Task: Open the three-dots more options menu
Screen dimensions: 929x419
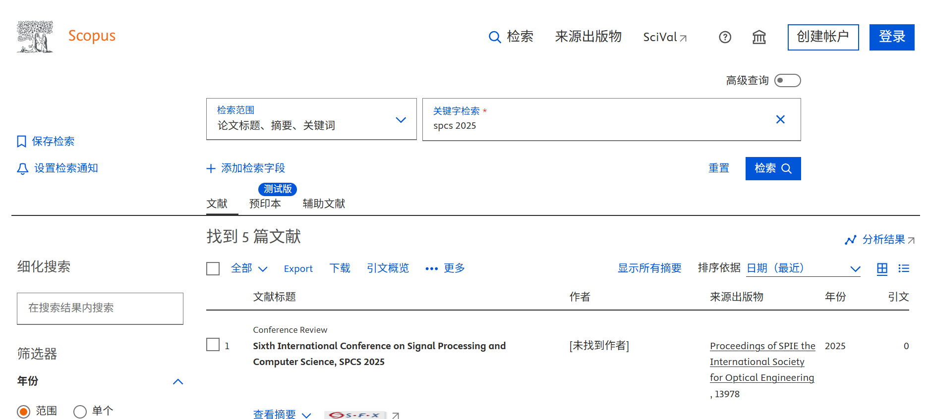Action: click(x=431, y=268)
